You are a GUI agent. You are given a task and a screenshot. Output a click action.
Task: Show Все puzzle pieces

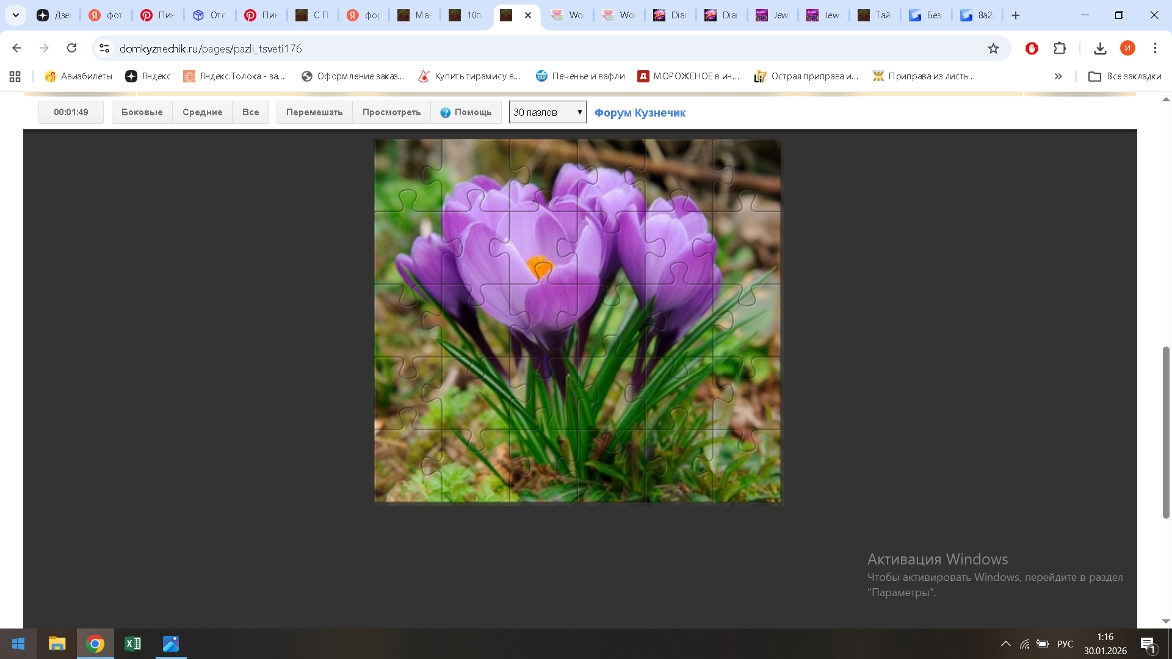tap(250, 112)
